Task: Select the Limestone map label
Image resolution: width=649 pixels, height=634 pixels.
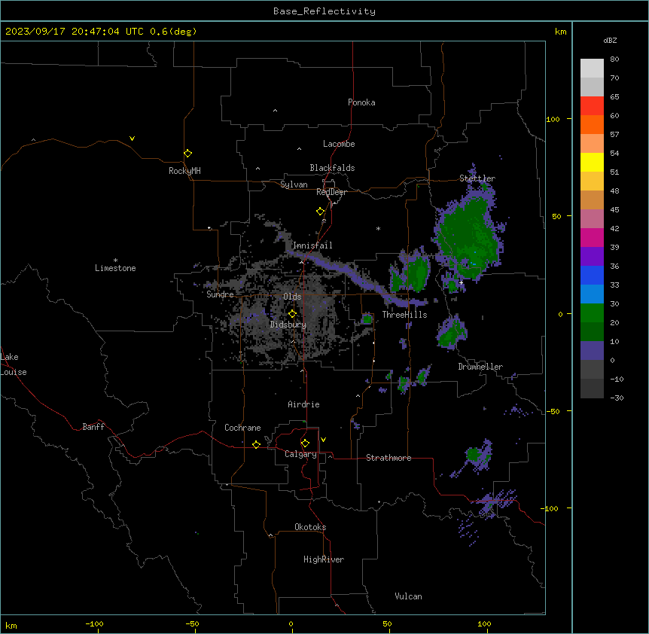Action: tap(115, 268)
